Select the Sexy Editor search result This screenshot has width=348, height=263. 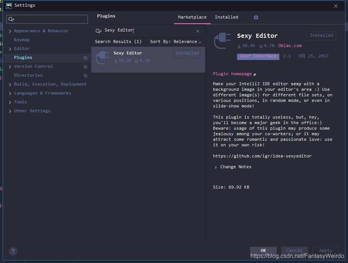point(148,60)
